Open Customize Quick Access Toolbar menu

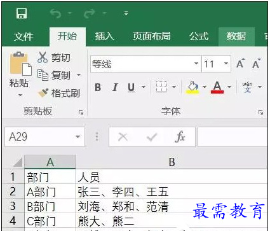126,13
